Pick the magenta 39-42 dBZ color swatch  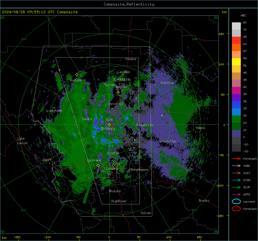pyautogui.click(x=236, y=91)
